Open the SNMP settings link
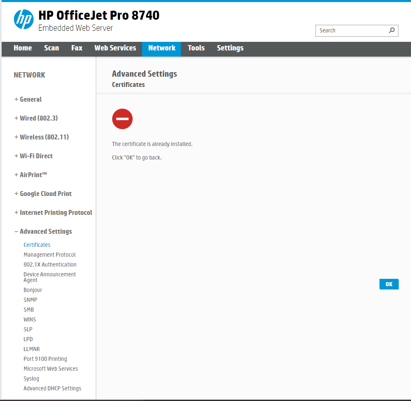This screenshot has width=411, height=401. tap(30, 300)
